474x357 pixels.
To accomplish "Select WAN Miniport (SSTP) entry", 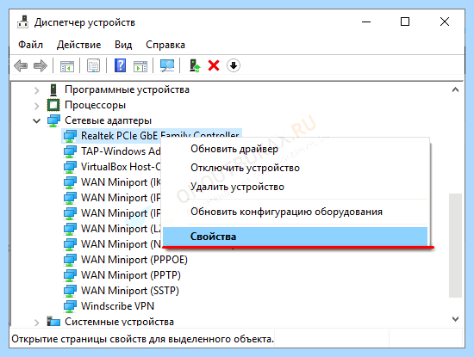I will (130, 291).
